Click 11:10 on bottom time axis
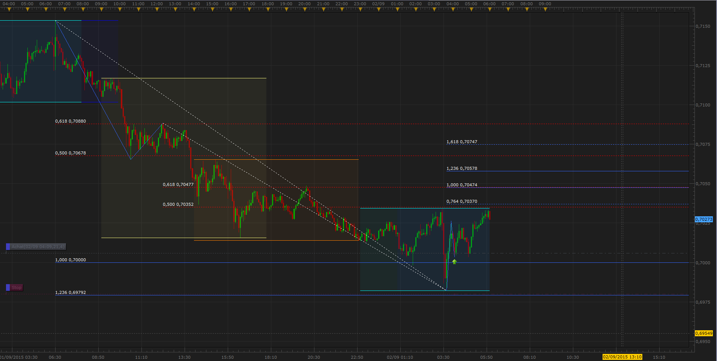Image resolution: width=717 pixels, height=361 pixels. click(x=141, y=357)
